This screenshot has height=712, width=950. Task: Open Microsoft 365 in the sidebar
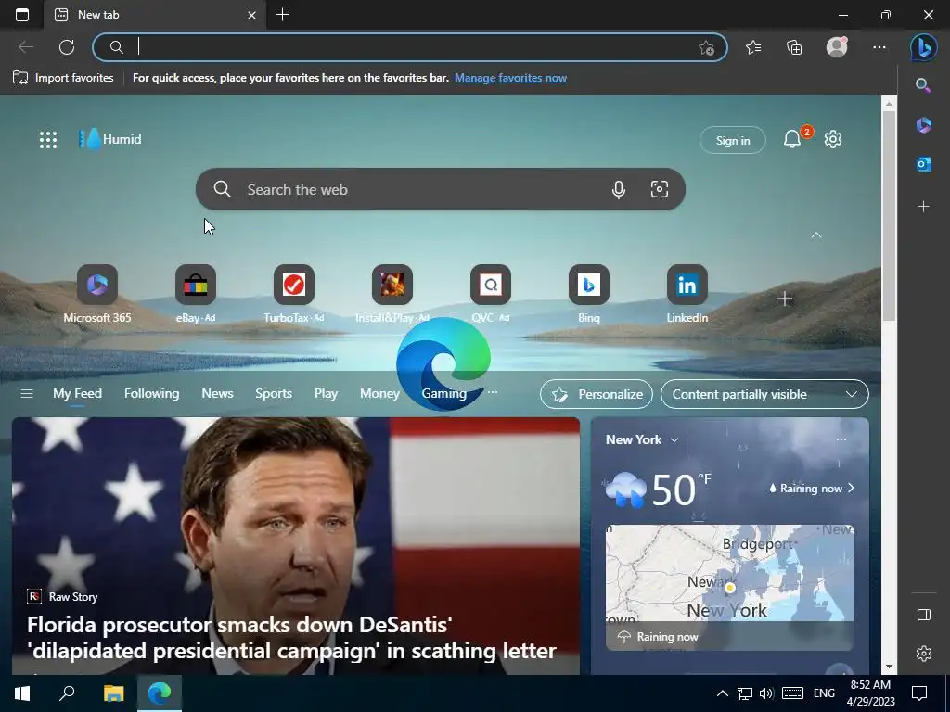click(923, 125)
